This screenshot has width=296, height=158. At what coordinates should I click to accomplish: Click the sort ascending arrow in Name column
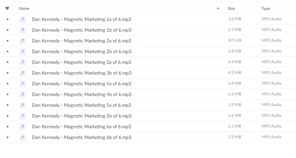point(218,8)
